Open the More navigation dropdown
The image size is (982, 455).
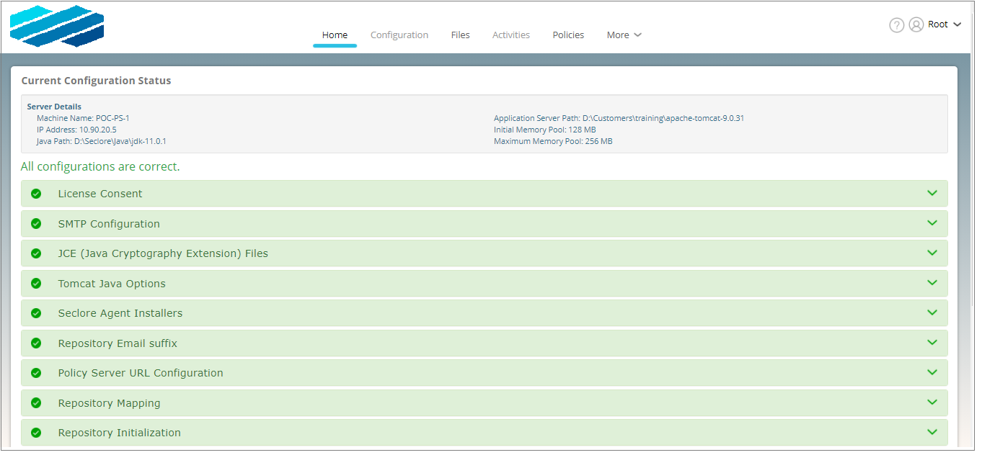click(x=623, y=35)
